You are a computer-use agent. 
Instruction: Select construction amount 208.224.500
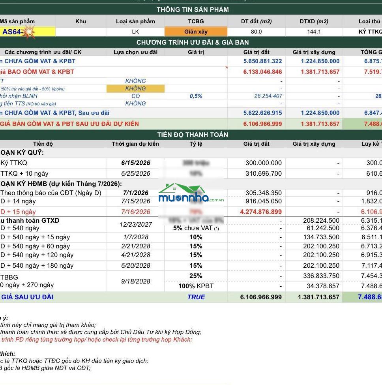tap(321, 220)
